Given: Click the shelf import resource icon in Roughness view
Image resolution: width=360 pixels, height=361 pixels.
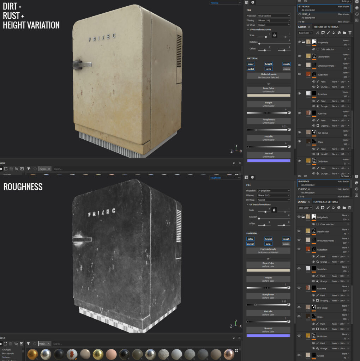Looking at the screenshot, I should click(22, 344).
